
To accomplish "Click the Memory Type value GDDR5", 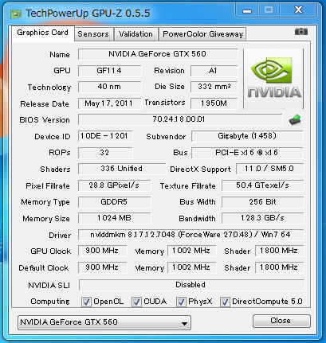I will point(114,202).
